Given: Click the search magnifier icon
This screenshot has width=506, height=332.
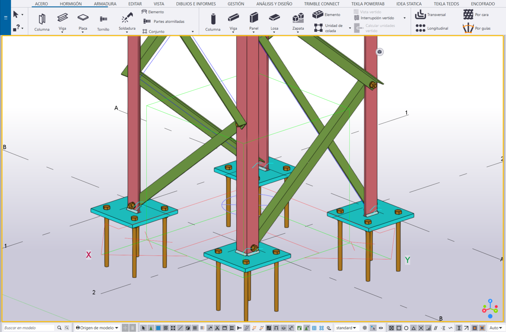Looking at the screenshot, I should point(59,328).
